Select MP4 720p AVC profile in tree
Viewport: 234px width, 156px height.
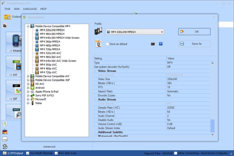click(48, 73)
